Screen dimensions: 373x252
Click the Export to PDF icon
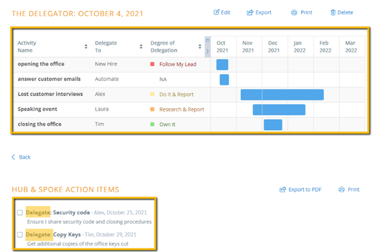point(283,189)
